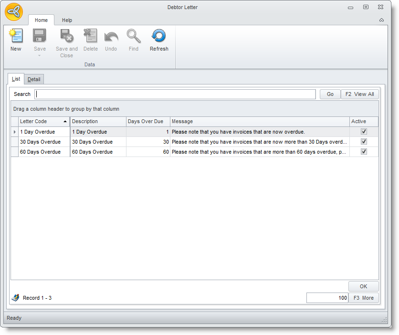Click the Delete record icon
Viewport: 399px width, 335px height.
tap(90, 36)
